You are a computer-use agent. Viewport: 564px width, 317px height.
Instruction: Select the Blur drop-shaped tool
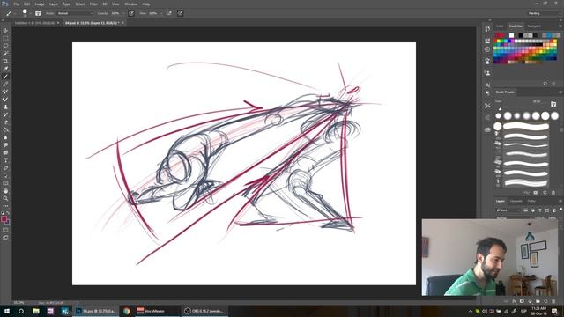5,137
